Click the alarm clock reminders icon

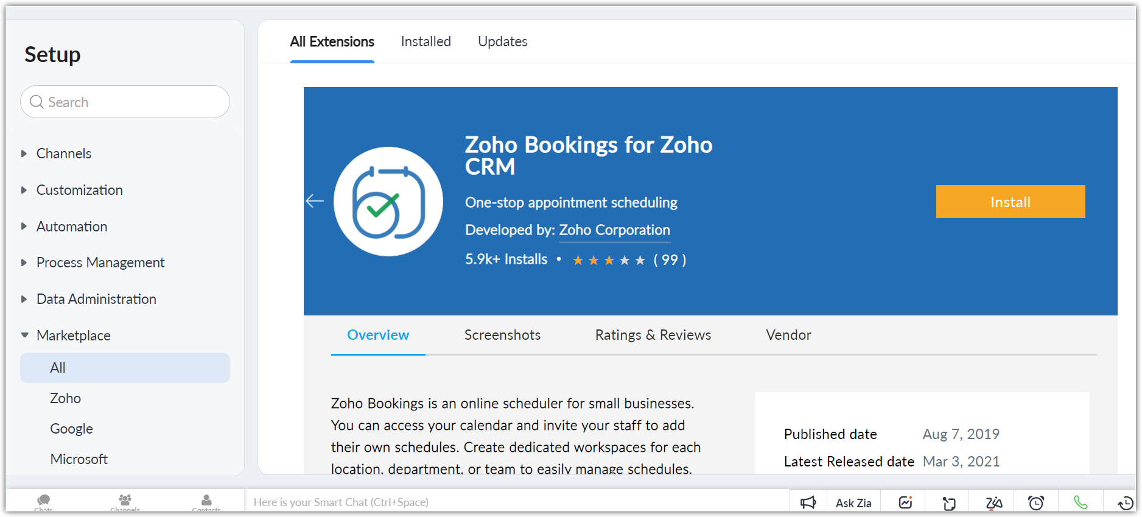[x=1035, y=502]
